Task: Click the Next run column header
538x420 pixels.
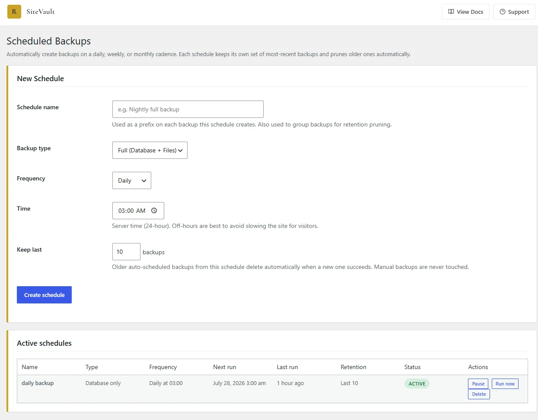Action: click(x=225, y=367)
